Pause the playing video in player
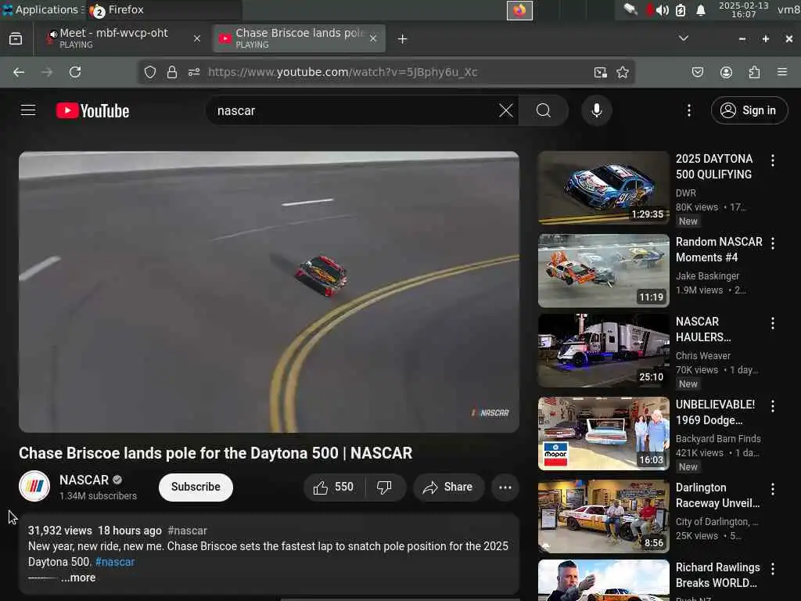 269,292
